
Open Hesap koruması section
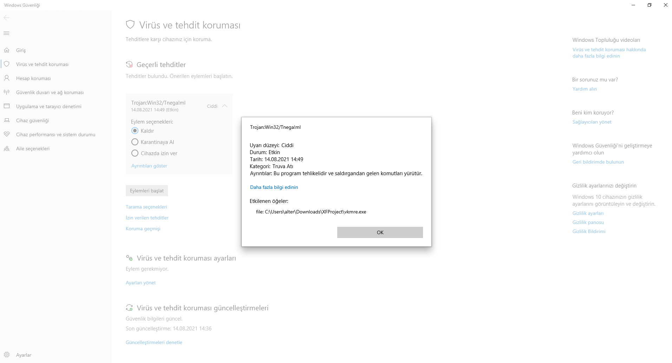point(33,78)
